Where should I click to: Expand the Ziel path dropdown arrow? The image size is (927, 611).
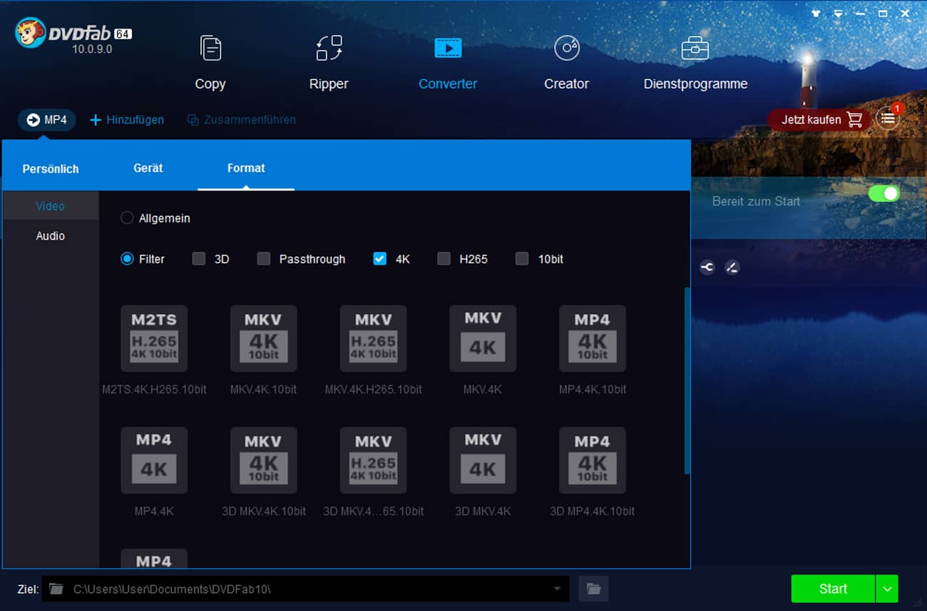click(x=557, y=589)
